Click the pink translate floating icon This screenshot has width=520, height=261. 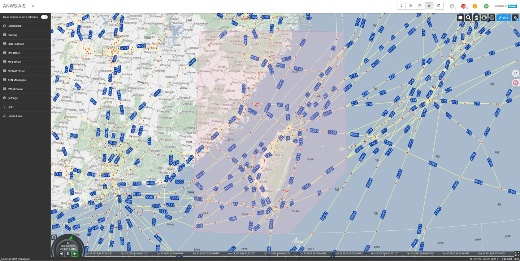point(515,83)
